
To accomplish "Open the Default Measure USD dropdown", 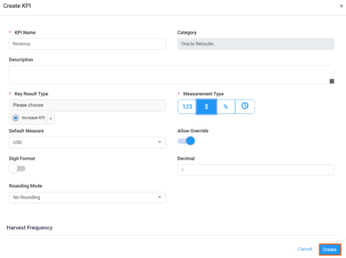I will pyautogui.click(x=87, y=142).
